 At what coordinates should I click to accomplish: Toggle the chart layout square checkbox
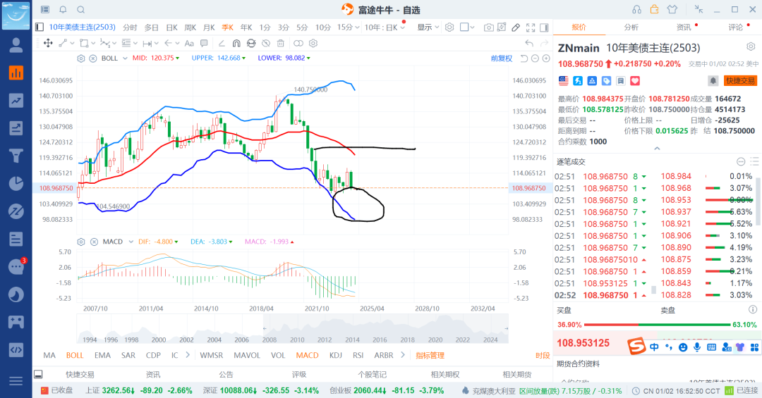(464, 27)
